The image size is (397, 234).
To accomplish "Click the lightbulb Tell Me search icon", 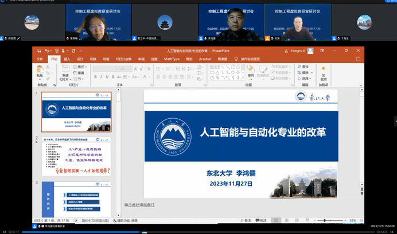I will click(x=236, y=58).
